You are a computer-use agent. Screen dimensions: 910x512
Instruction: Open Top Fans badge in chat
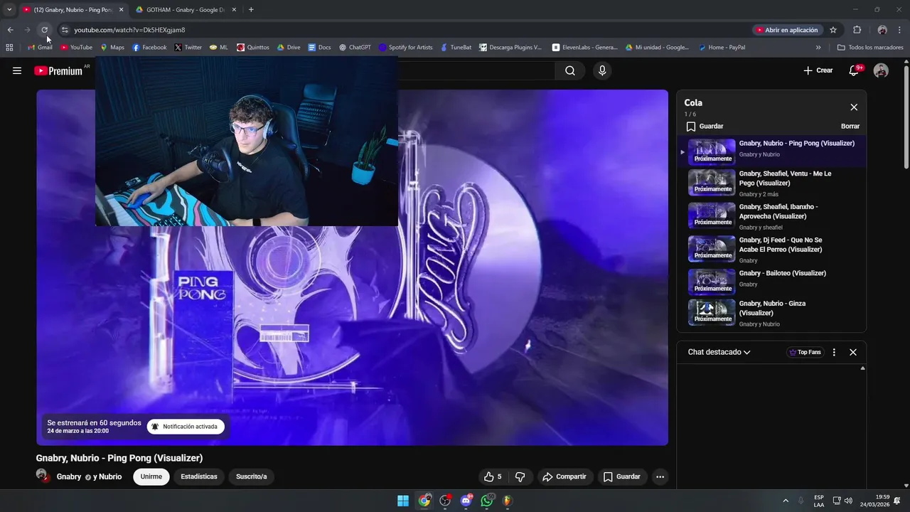pos(804,352)
